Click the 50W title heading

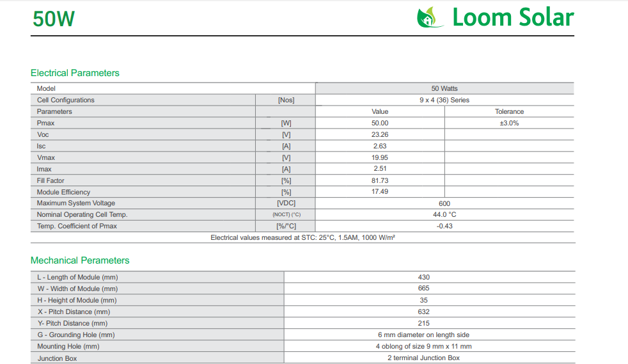pyautogui.click(x=54, y=19)
